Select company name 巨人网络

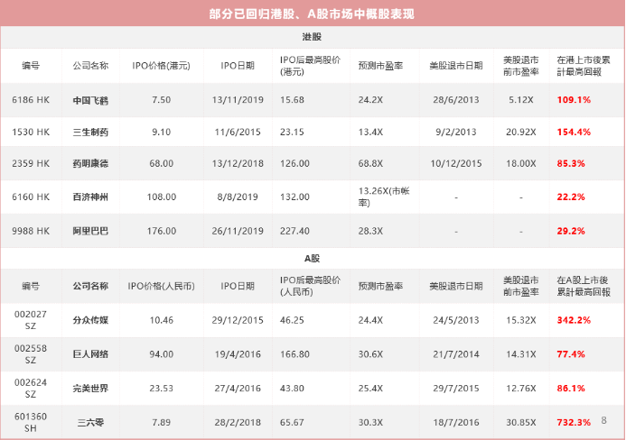(x=90, y=354)
